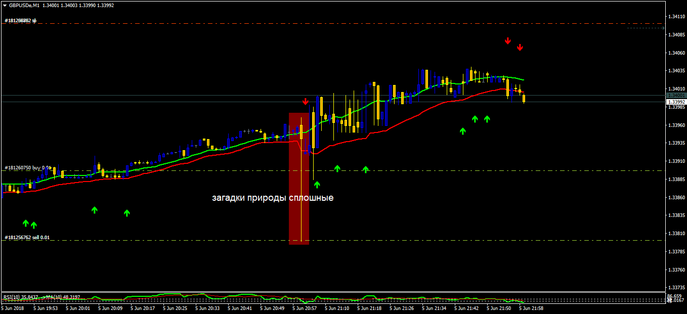This screenshot has height=314, width=687.
Task: Click the OHLC value 1.34003 in the header
Action: click(x=69, y=6)
